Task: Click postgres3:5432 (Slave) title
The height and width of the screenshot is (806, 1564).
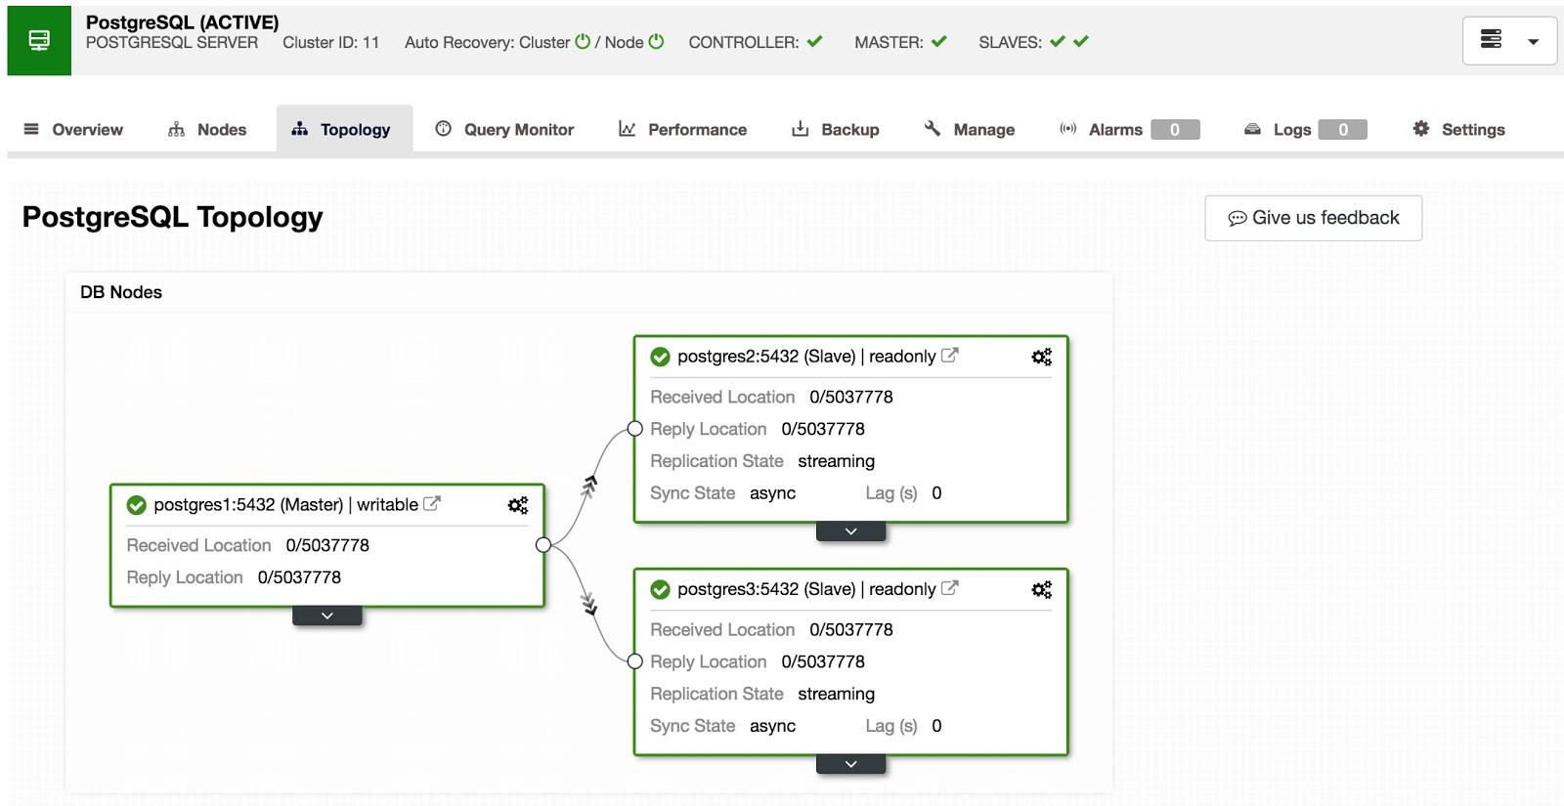Action: tap(766, 589)
